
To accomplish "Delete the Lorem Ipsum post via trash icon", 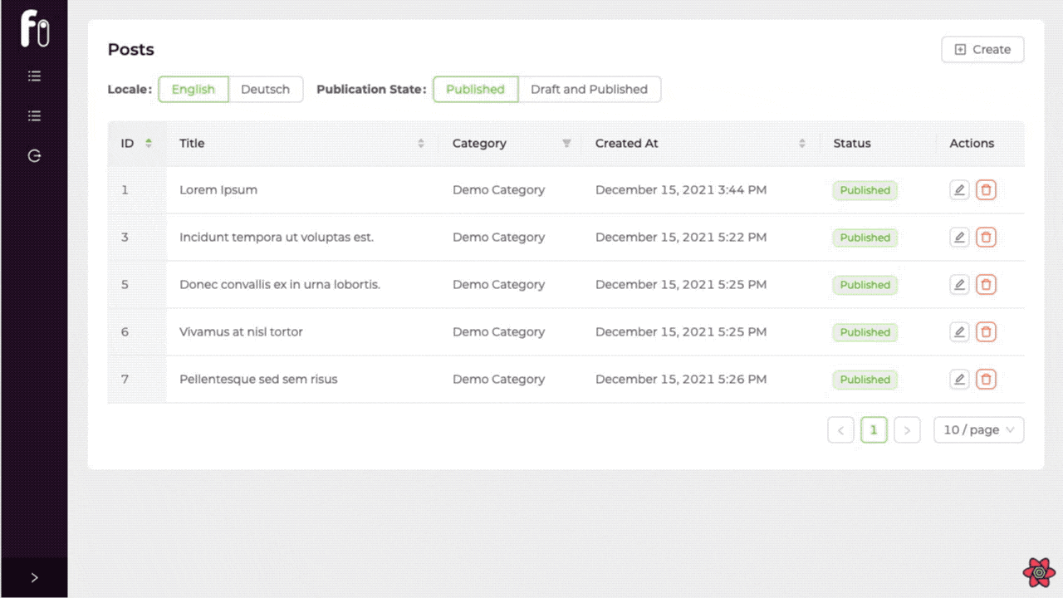I will (x=986, y=190).
